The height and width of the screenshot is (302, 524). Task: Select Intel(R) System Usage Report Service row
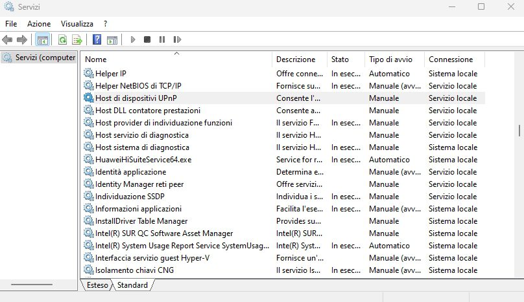pos(283,246)
